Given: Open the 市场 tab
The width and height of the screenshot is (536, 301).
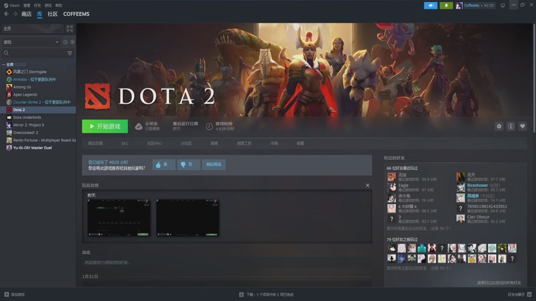Looking at the screenshot, I should [x=274, y=143].
